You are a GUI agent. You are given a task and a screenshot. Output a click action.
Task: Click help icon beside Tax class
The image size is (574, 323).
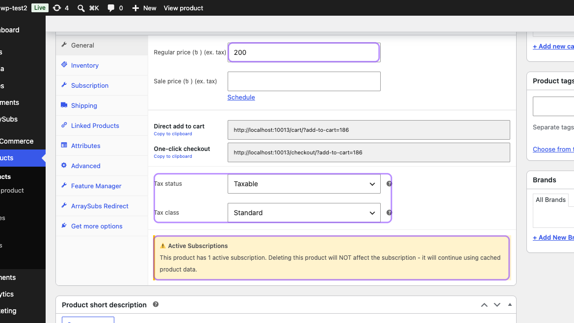tap(389, 213)
